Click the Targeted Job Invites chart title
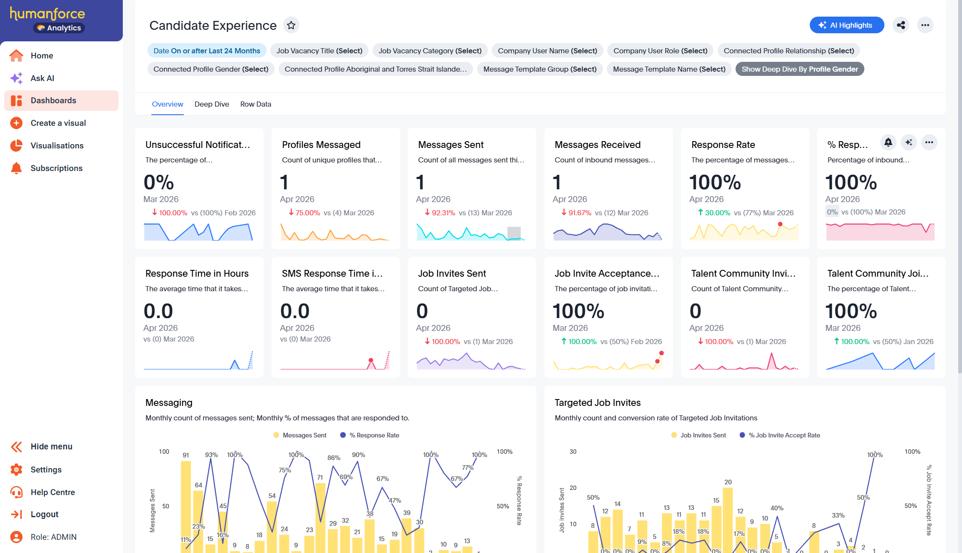Image resolution: width=962 pixels, height=553 pixels. point(597,403)
